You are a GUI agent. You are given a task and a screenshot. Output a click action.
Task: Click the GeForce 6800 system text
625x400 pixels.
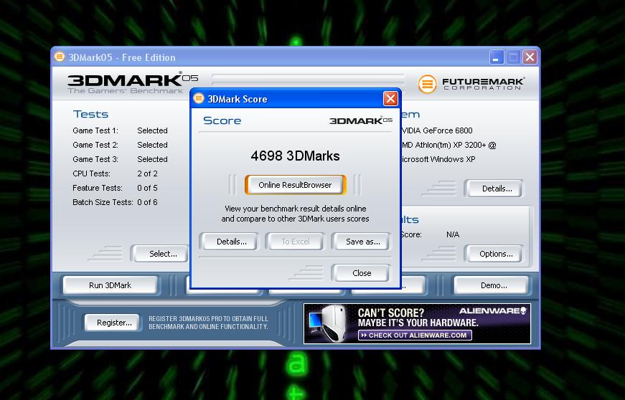tap(437, 130)
